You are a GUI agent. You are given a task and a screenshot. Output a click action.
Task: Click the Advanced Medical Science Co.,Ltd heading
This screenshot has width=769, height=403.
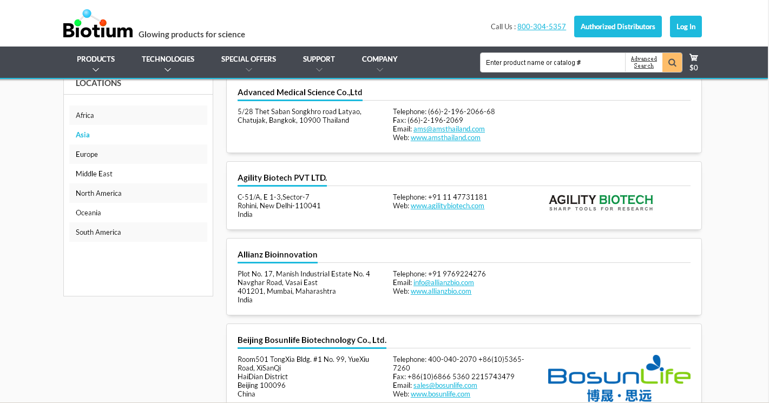[x=300, y=93]
